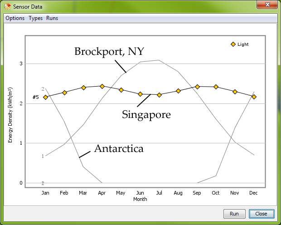Select the December data point diamond
Image resolution: width=281 pixels, height=225 pixels.
[x=254, y=97]
